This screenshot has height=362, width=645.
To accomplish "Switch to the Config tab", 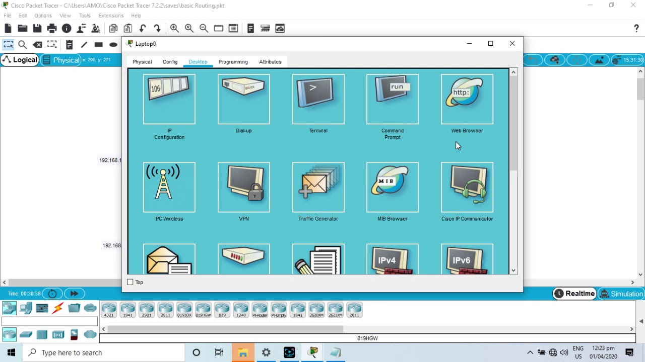I will 170,62.
